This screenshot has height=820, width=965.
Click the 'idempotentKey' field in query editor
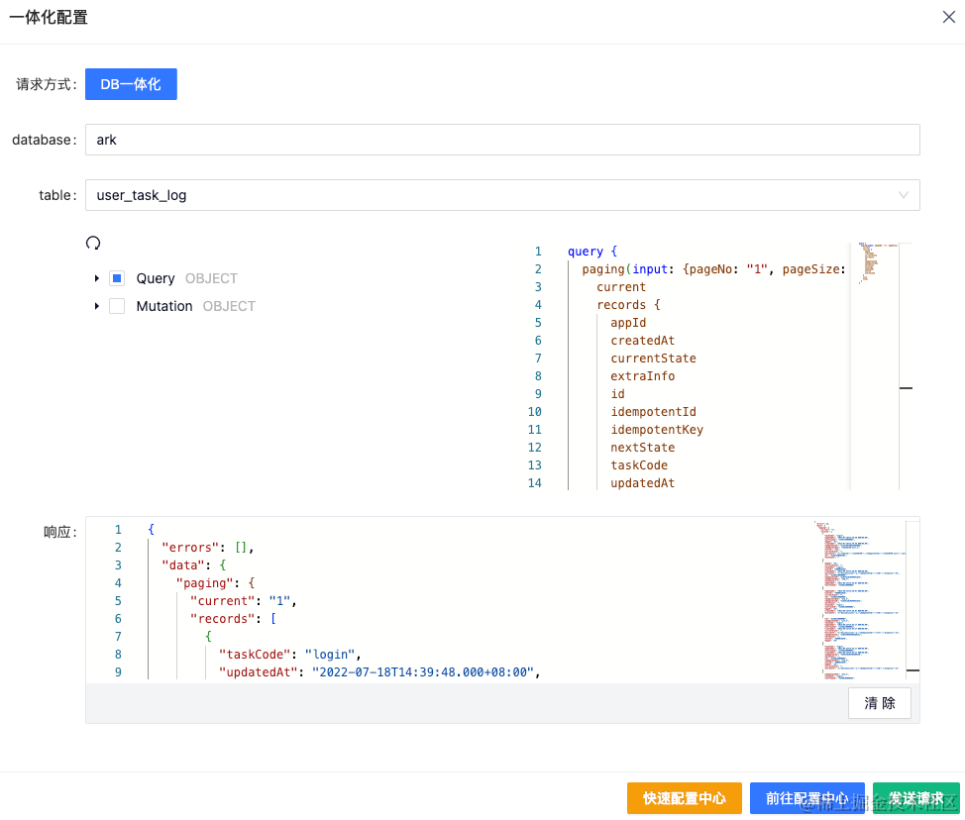(x=657, y=430)
